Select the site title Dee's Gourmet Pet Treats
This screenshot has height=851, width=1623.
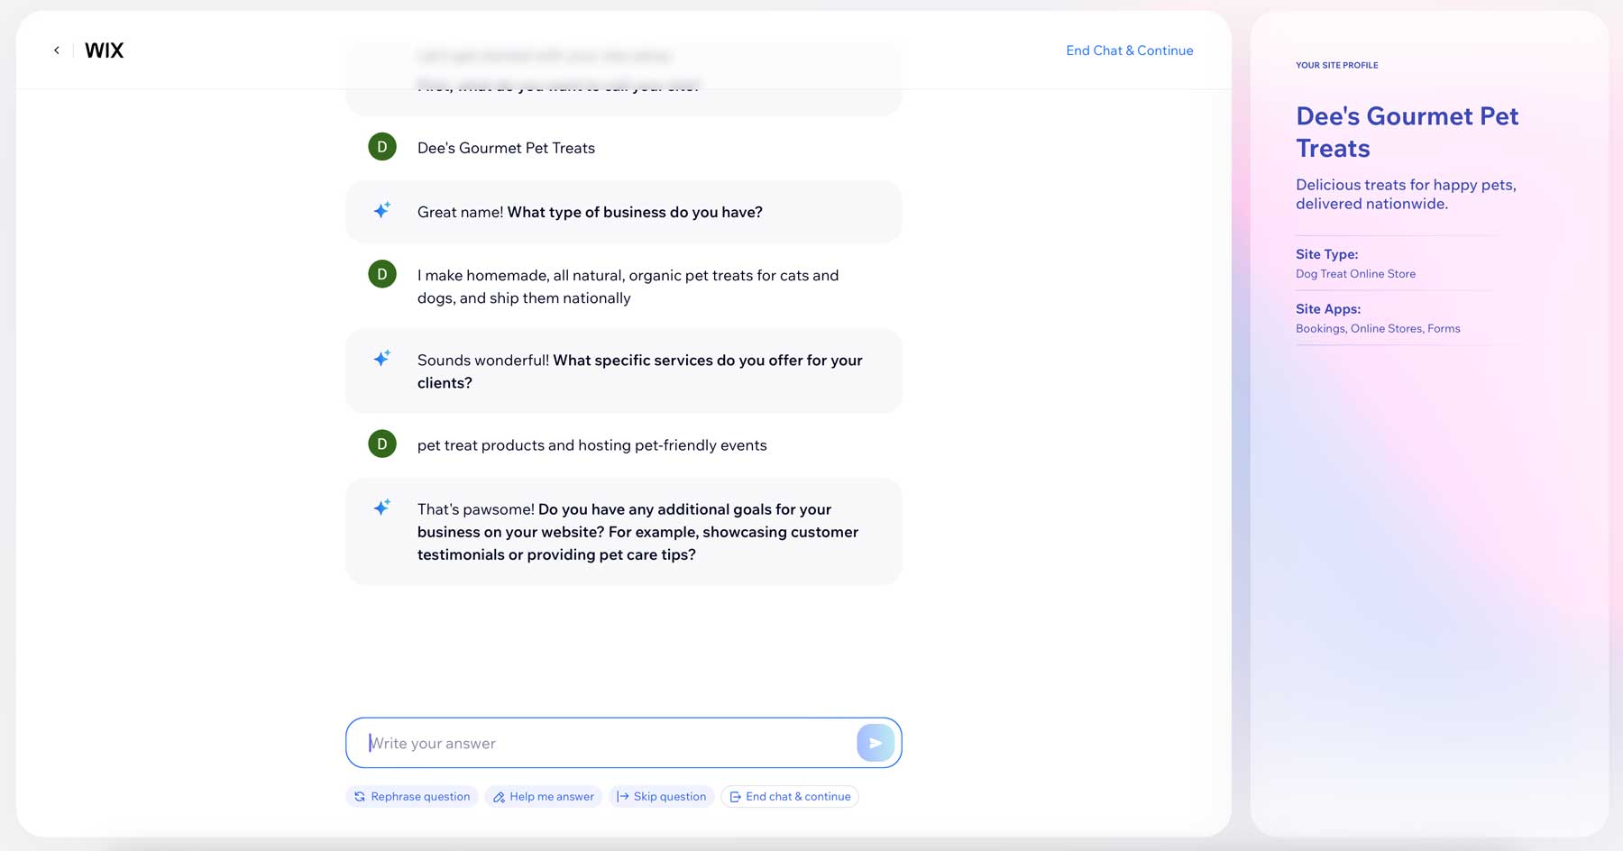coord(1407,132)
